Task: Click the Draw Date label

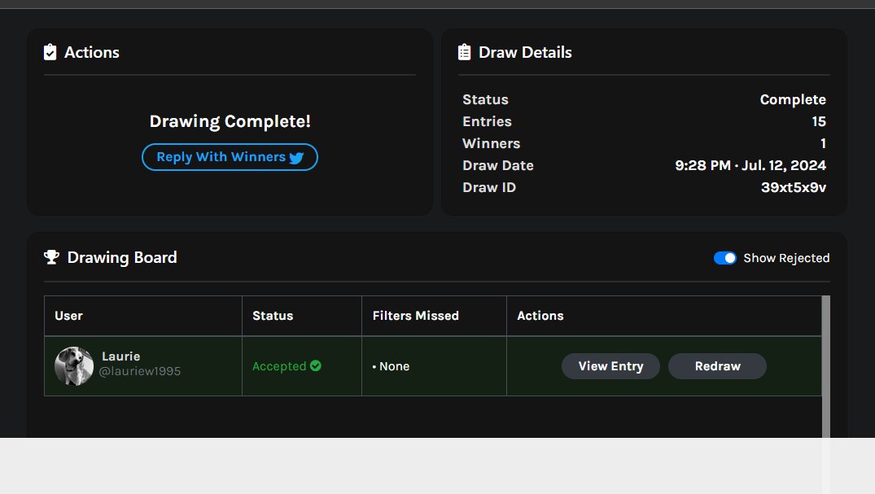Action: pos(498,166)
